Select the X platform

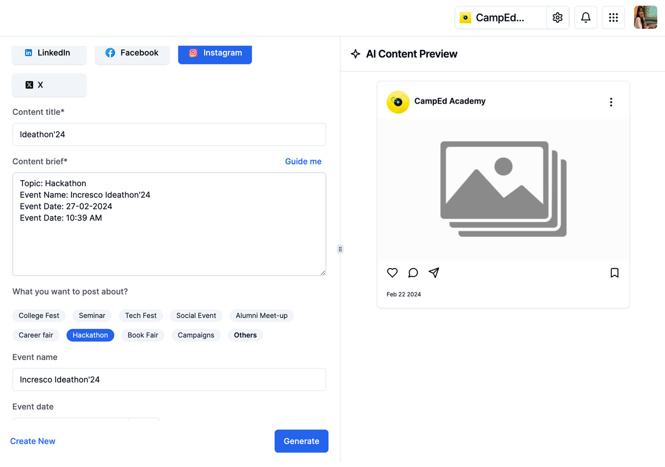pos(49,85)
